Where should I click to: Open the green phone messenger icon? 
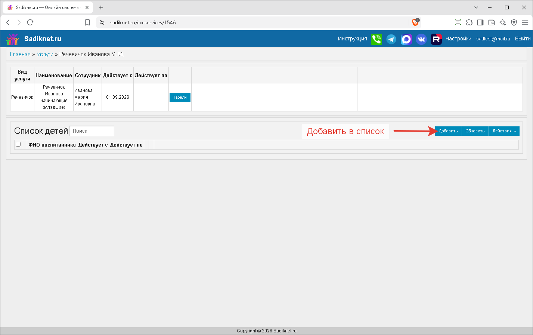point(376,39)
